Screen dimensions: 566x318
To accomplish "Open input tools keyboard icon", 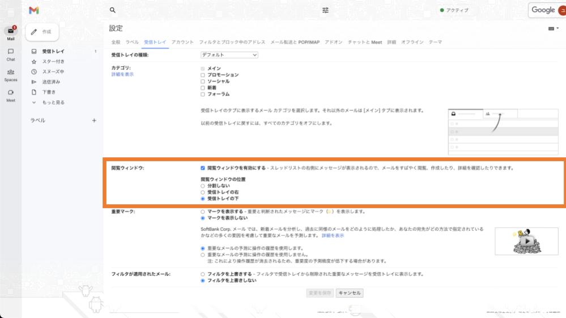I will tap(551, 28).
